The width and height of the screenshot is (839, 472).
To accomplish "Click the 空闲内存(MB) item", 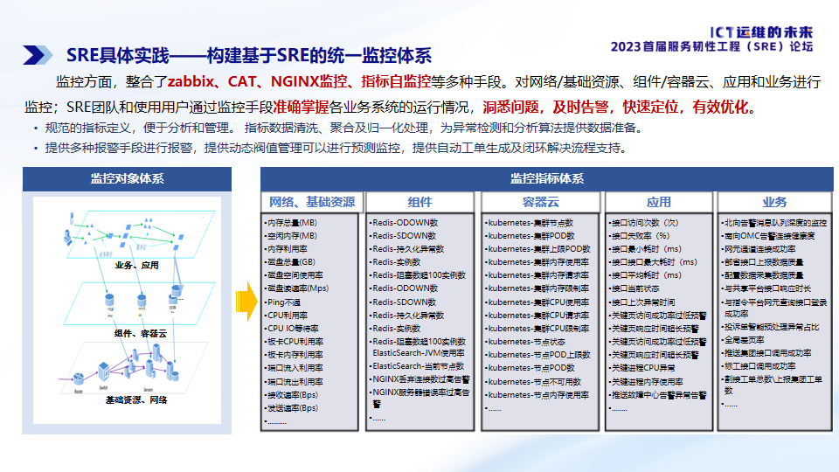I will 291,235.
